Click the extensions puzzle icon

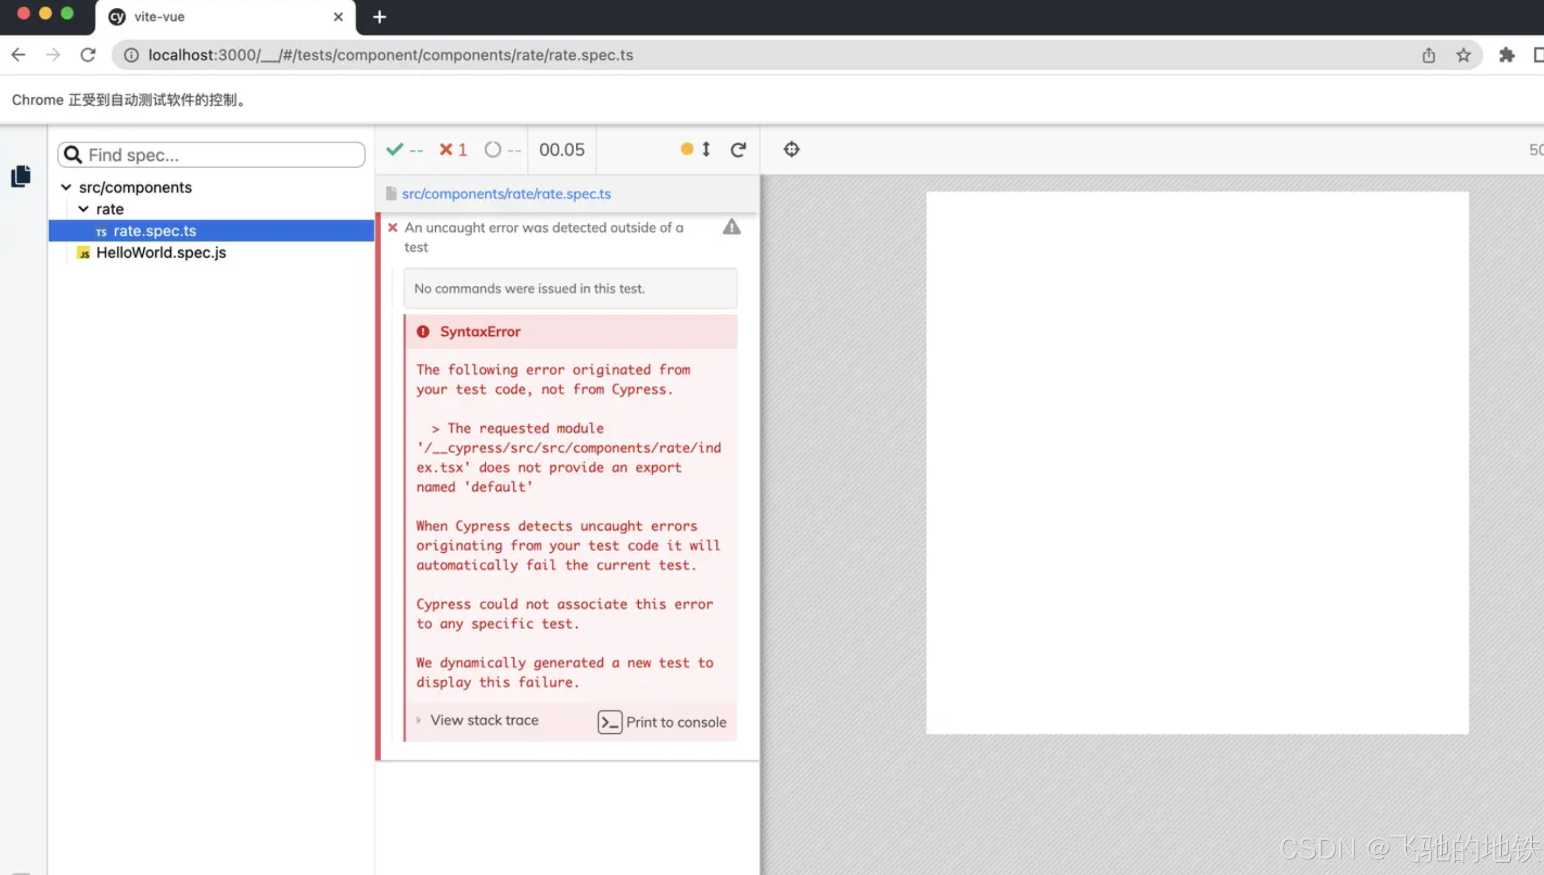tap(1506, 55)
